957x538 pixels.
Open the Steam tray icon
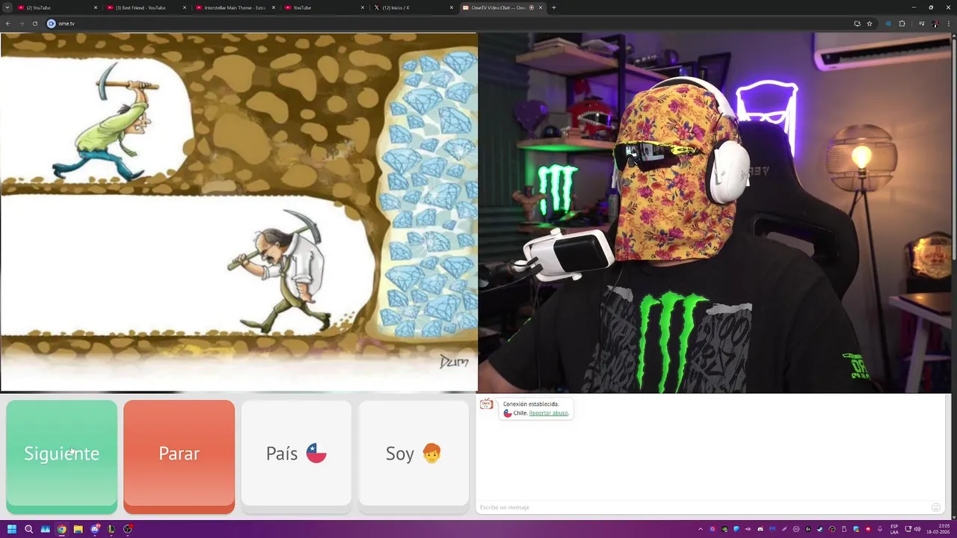[820, 529]
